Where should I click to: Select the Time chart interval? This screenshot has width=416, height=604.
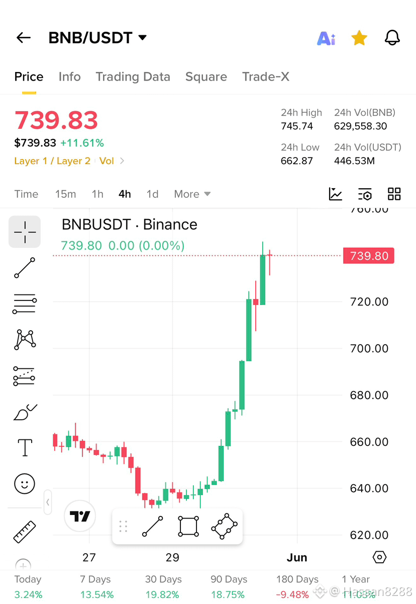click(26, 194)
